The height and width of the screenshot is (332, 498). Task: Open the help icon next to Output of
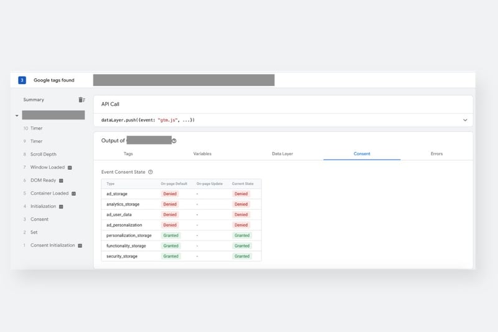[174, 141]
